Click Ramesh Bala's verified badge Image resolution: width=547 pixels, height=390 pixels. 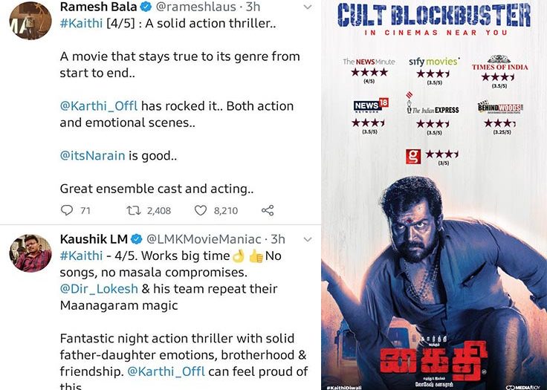tap(146, 7)
